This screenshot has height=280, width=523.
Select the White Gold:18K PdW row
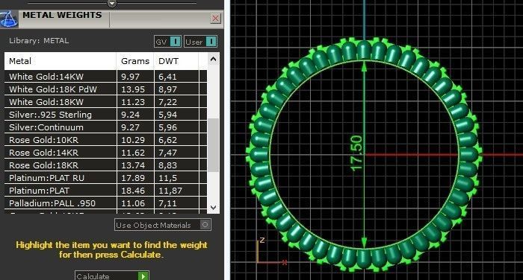point(105,89)
